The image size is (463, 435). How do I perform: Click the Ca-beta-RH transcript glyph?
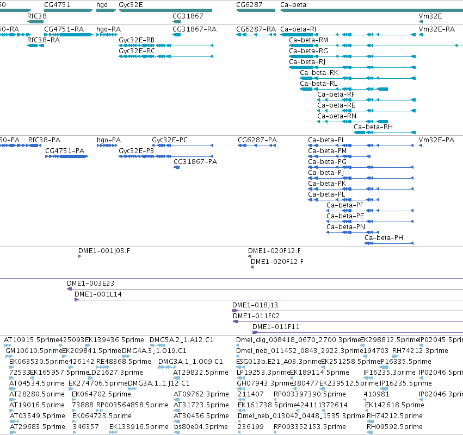tap(385, 133)
